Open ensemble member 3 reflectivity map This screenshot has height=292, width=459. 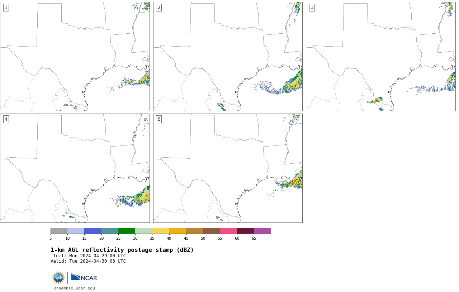pos(381,56)
